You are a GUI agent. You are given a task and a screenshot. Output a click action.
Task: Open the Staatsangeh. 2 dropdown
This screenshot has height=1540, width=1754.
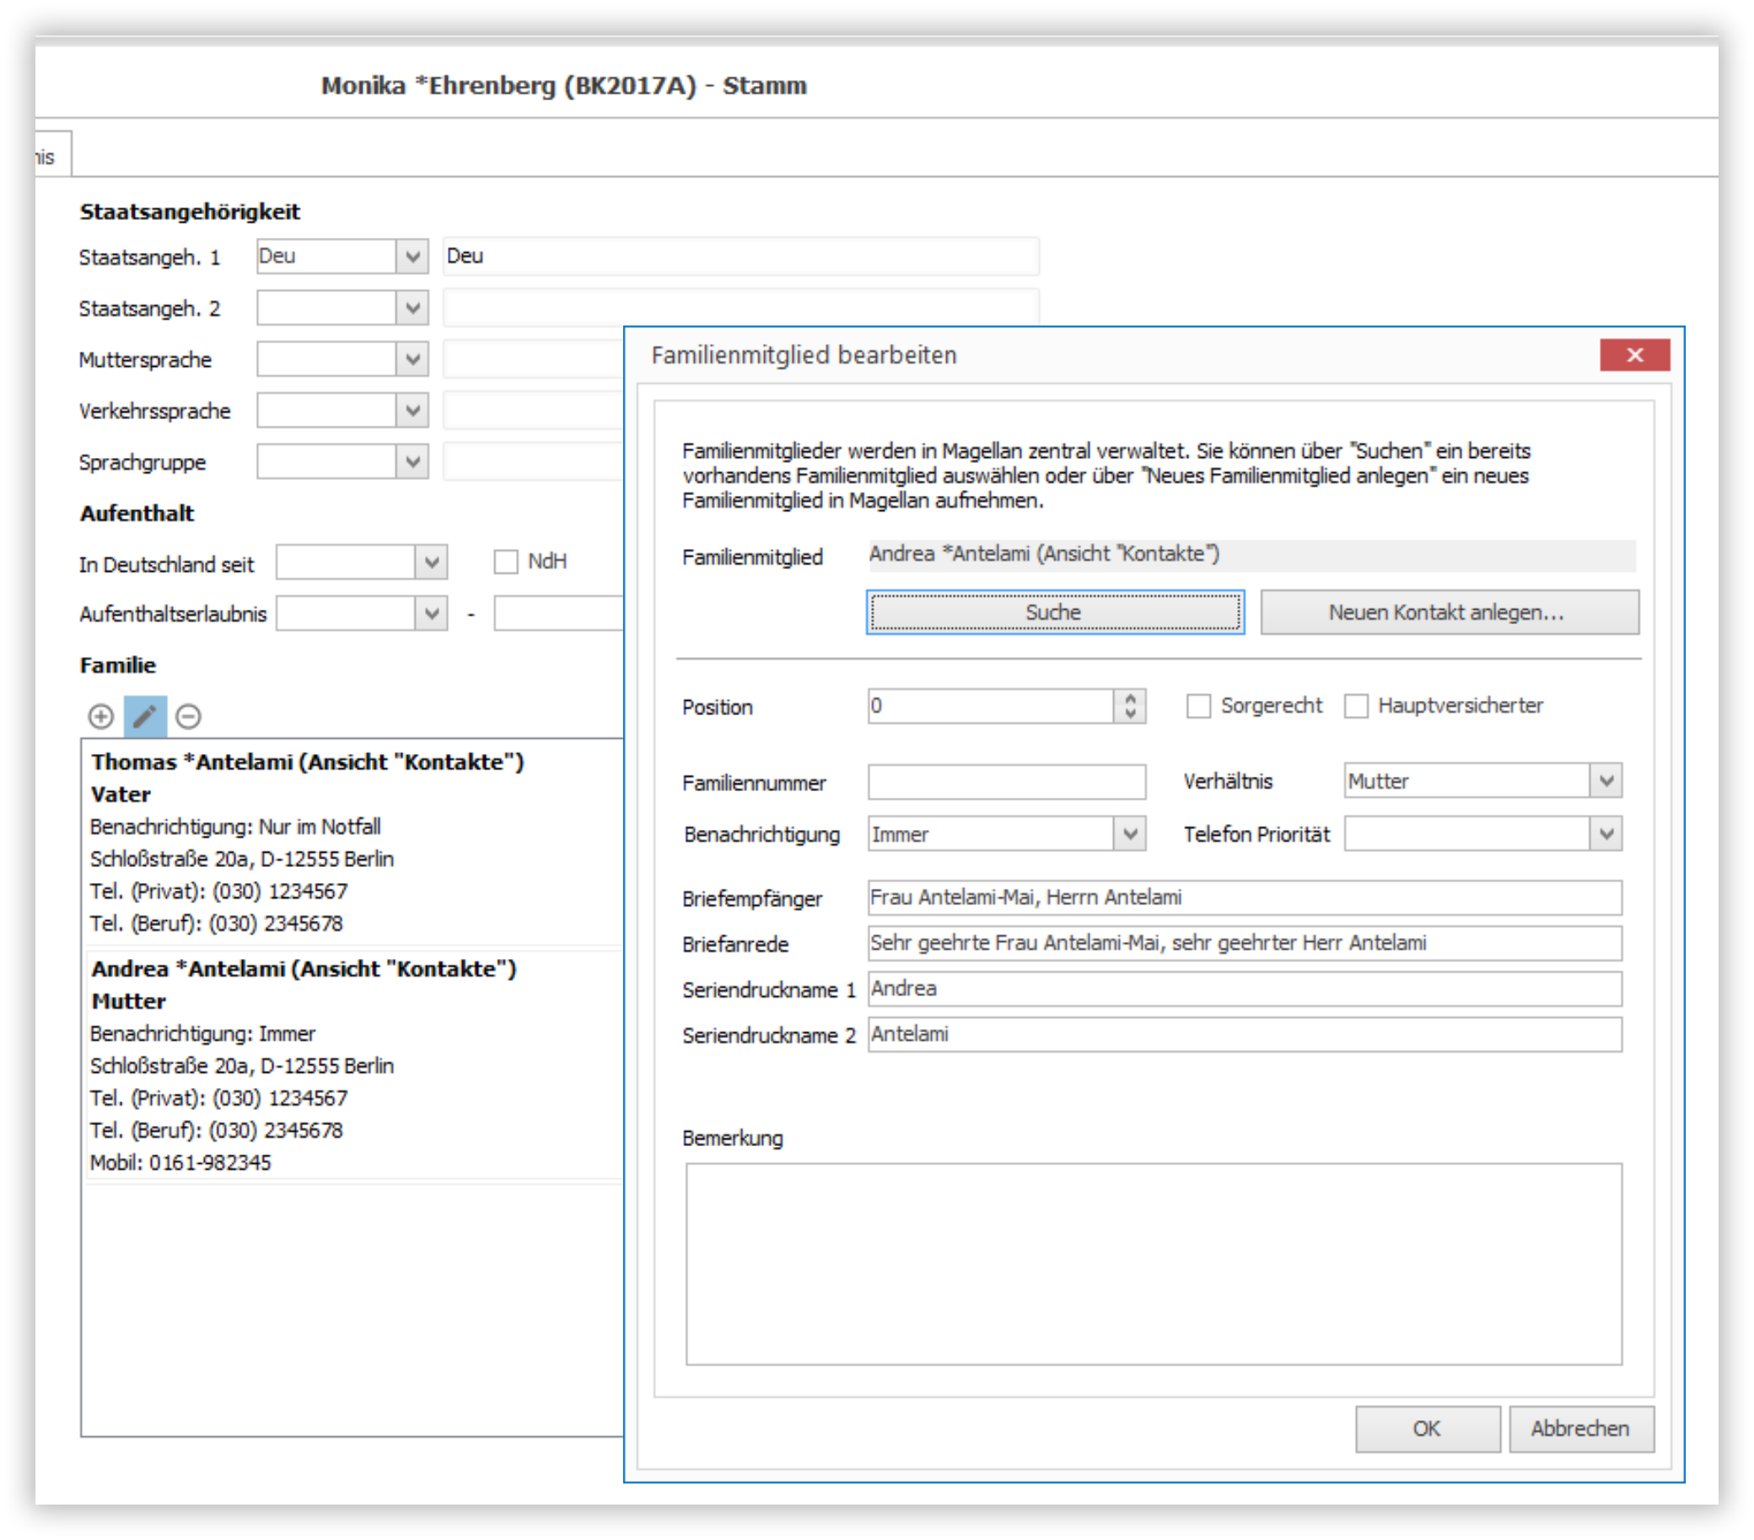(412, 308)
